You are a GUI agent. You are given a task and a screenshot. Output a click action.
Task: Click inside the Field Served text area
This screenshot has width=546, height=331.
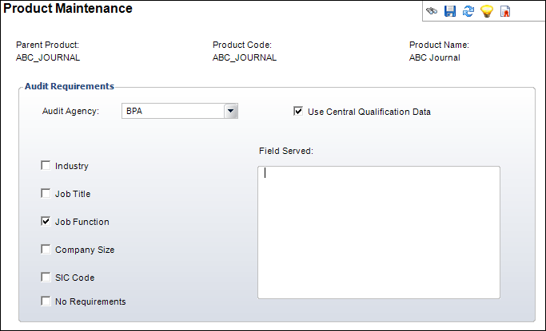coord(378,231)
